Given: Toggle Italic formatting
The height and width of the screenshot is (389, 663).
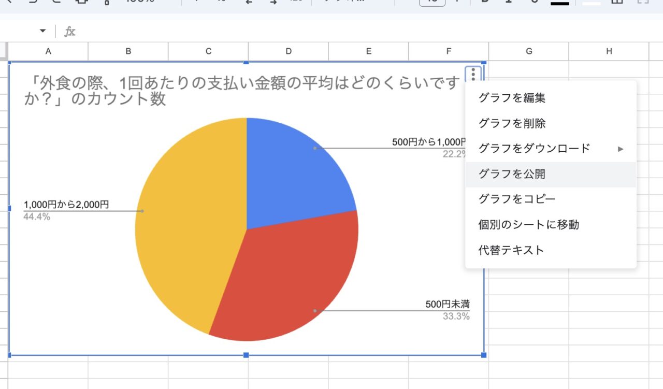Looking at the screenshot, I should click(x=508, y=3).
